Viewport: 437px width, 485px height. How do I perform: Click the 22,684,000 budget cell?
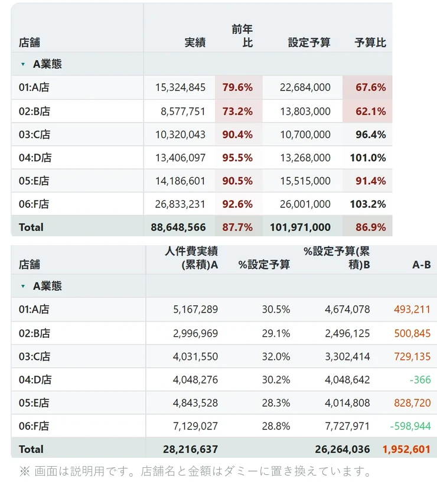pyautogui.click(x=305, y=87)
